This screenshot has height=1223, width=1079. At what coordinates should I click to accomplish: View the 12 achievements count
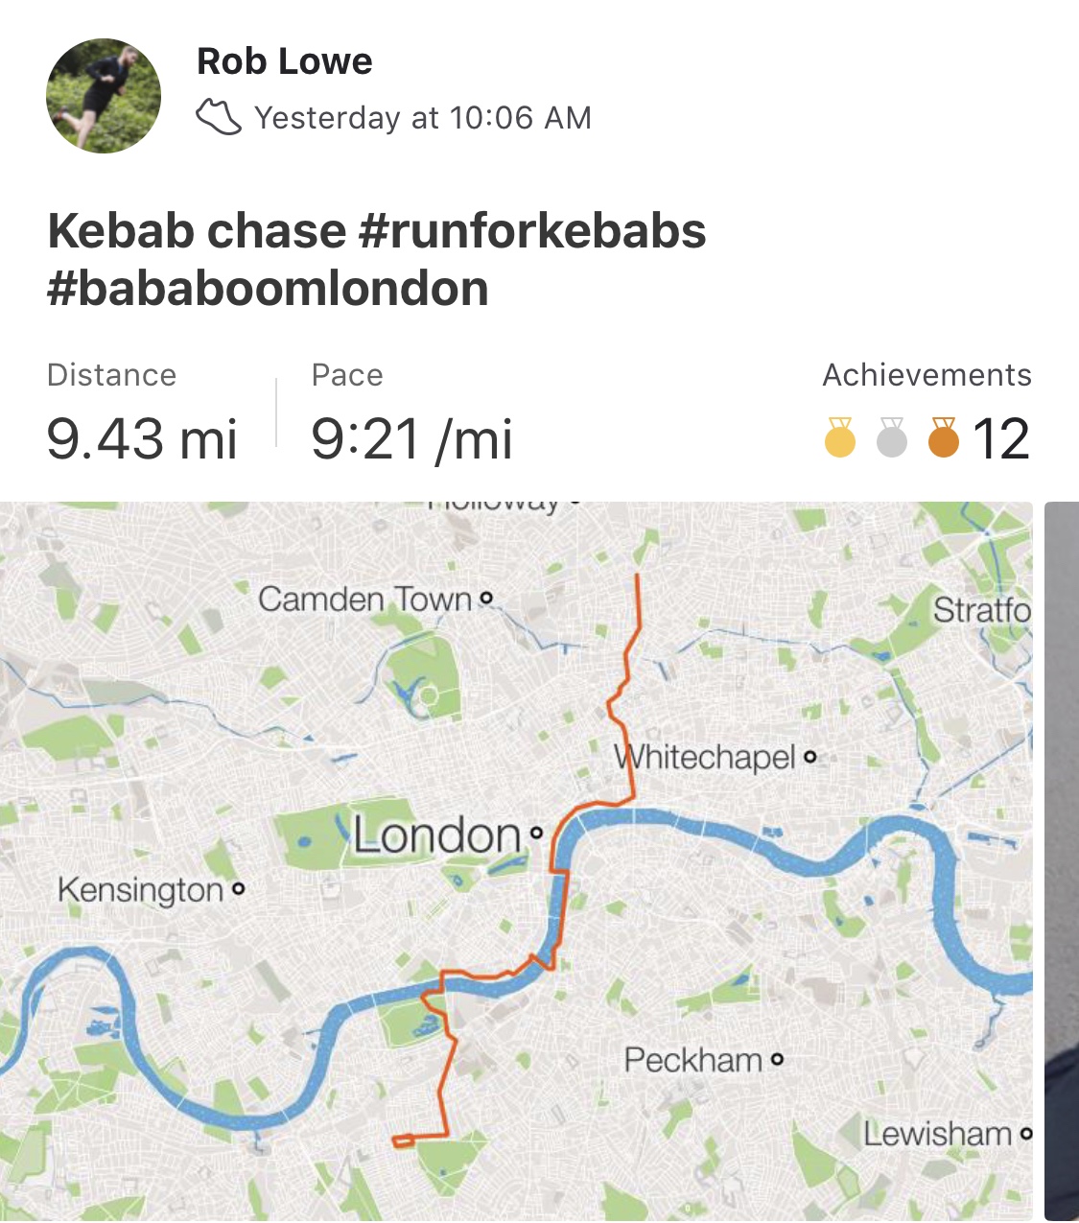pyautogui.click(x=1000, y=439)
